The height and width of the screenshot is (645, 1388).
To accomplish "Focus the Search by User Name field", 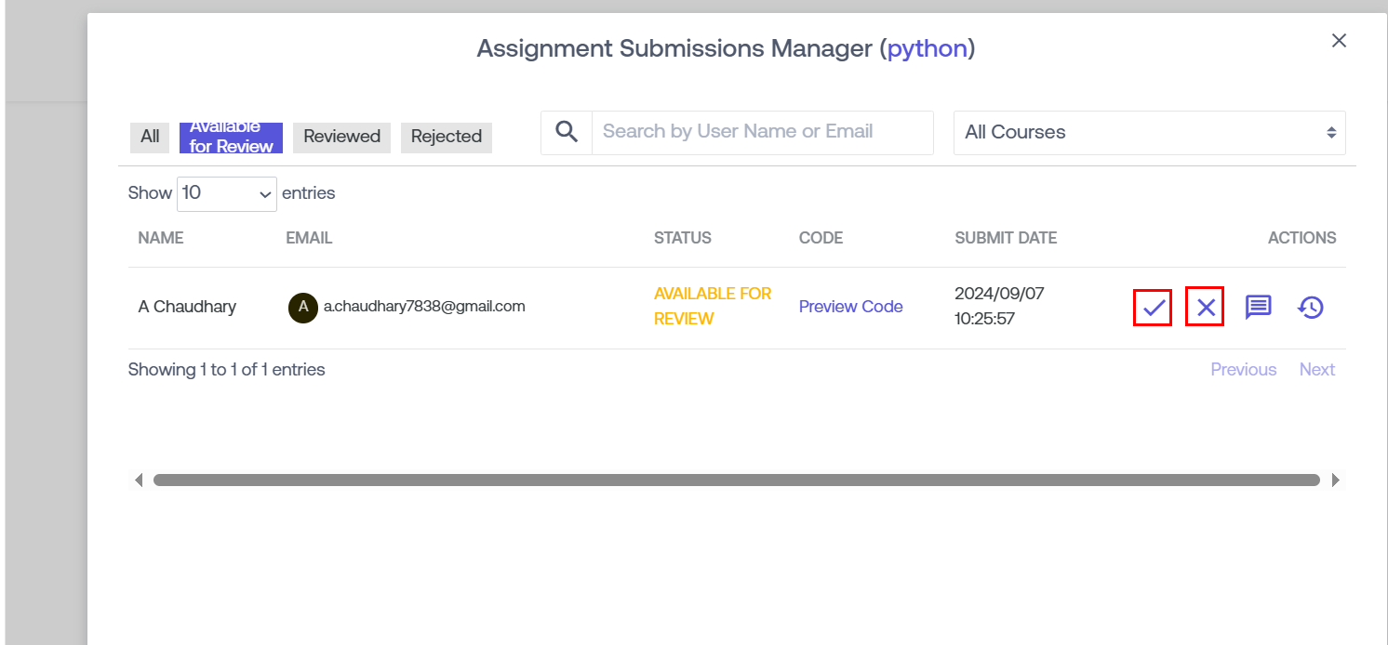I will tap(762, 132).
